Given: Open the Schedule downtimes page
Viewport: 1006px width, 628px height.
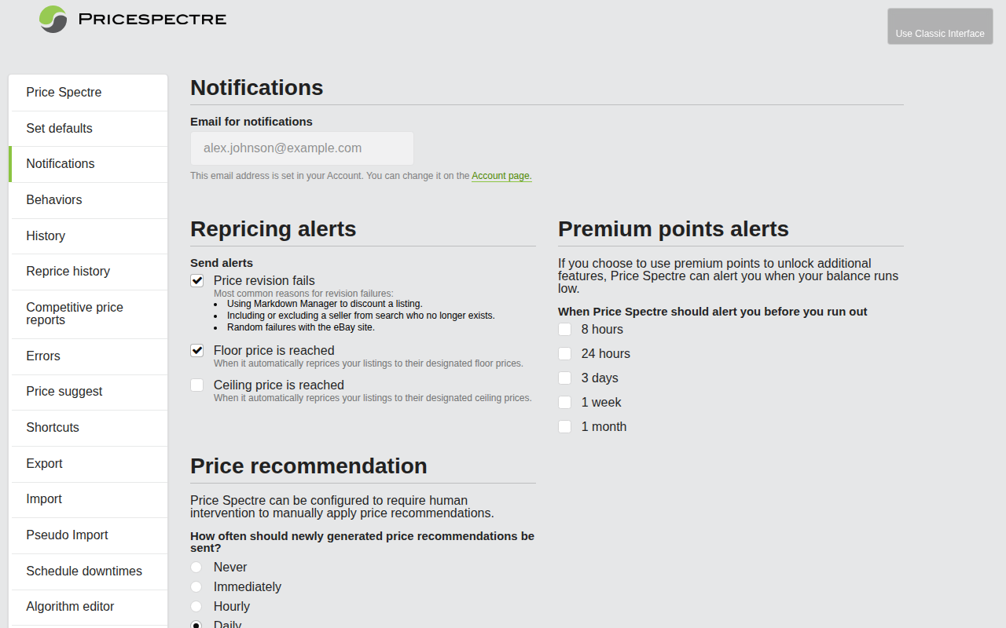Looking at the screenshot, I should (x=84, y=571).
